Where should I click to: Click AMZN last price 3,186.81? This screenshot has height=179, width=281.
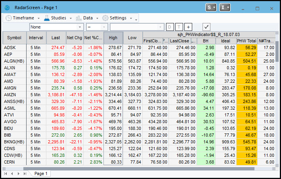pos(56,95)
